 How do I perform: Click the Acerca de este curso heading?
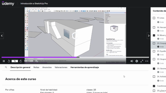point(21,79)
